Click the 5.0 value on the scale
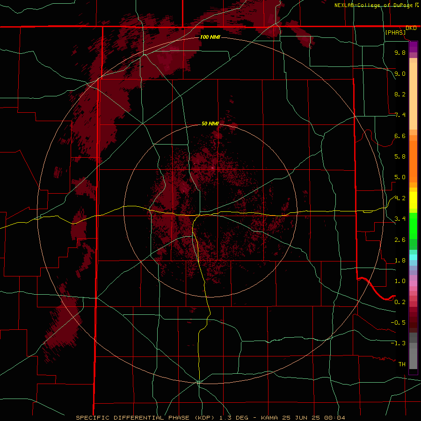Image resolution: width=421 pixels, height=421 pixels. click(400, 177)
